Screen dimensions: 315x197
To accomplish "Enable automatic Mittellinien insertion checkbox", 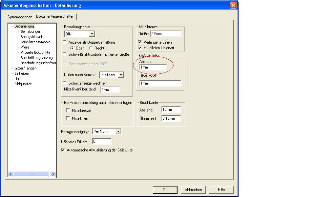I will (68, 118).
